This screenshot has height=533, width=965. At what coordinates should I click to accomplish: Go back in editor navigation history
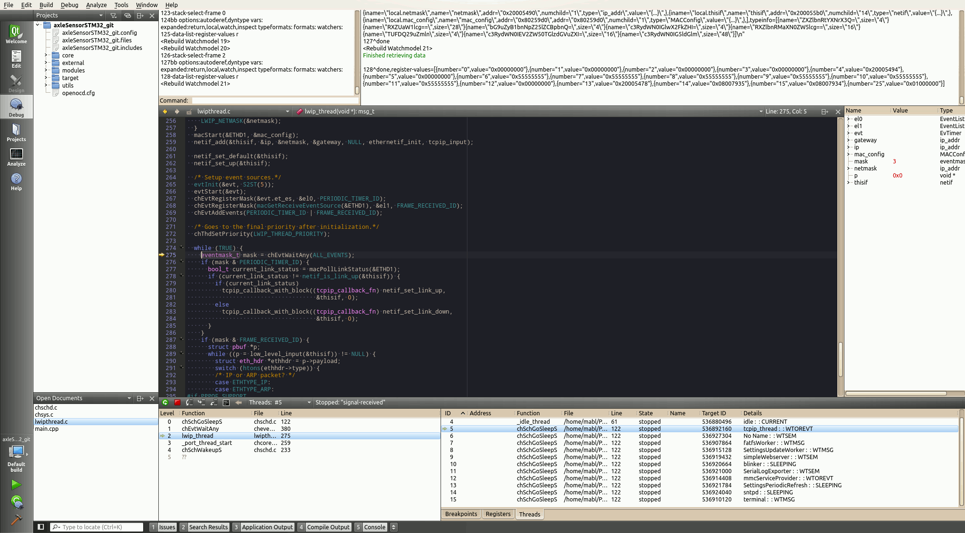165,112
